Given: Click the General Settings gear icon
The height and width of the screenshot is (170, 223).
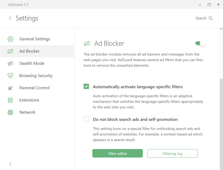Looking at the screenshot, I should pyautogui.click(x=10, y=39).
